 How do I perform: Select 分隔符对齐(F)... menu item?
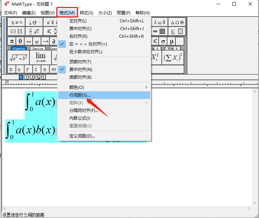(104, 111)
